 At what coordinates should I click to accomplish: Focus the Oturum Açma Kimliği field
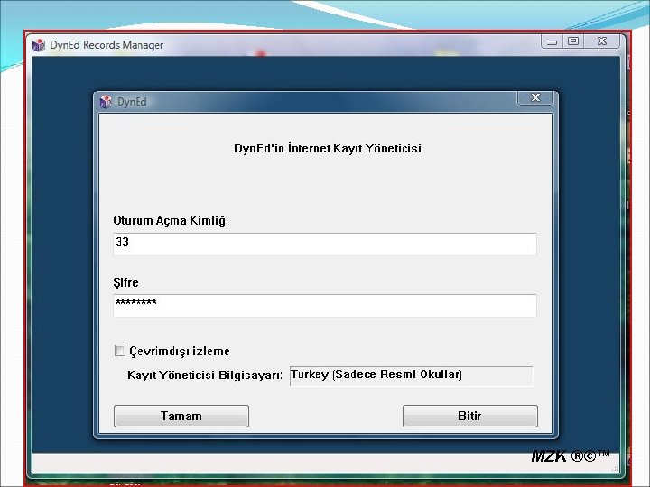pyautogui.click(x=325, y=243)
